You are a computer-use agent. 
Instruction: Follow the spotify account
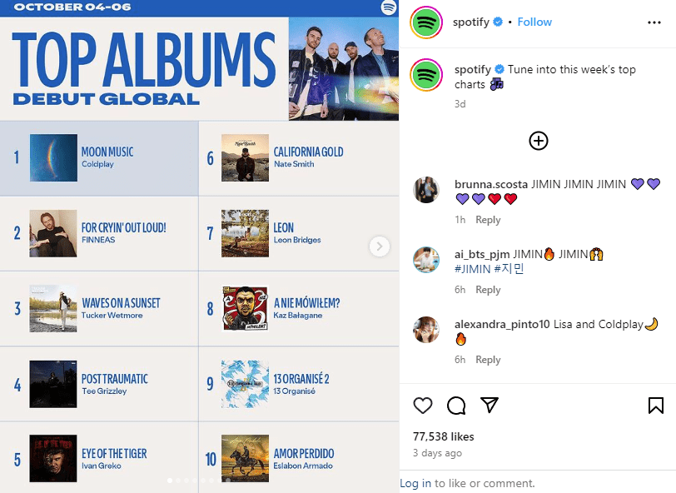coord(534,22)
